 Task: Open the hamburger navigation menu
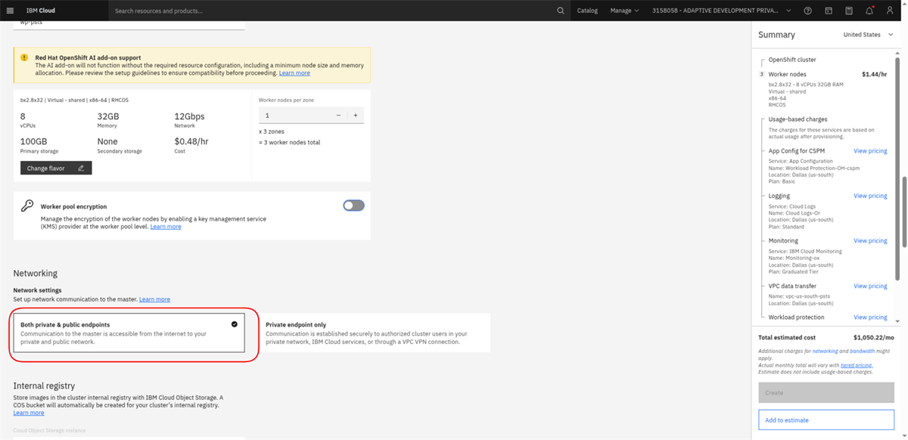10,11
